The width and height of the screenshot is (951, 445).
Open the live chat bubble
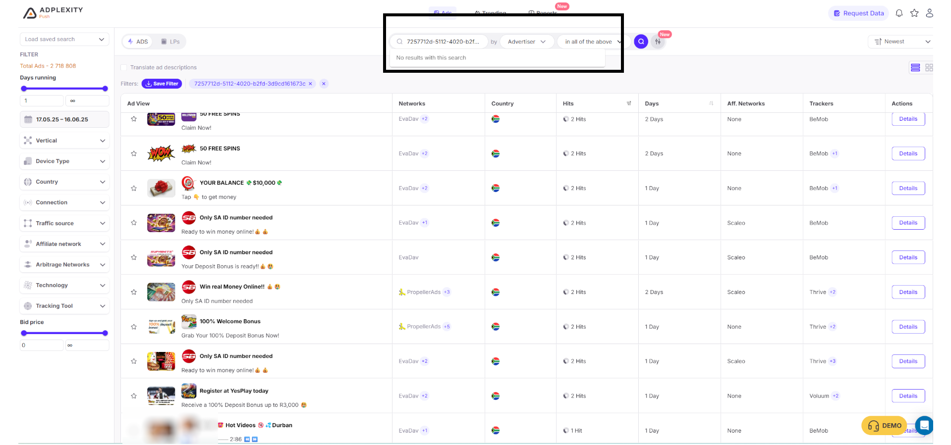click(924, 425)
